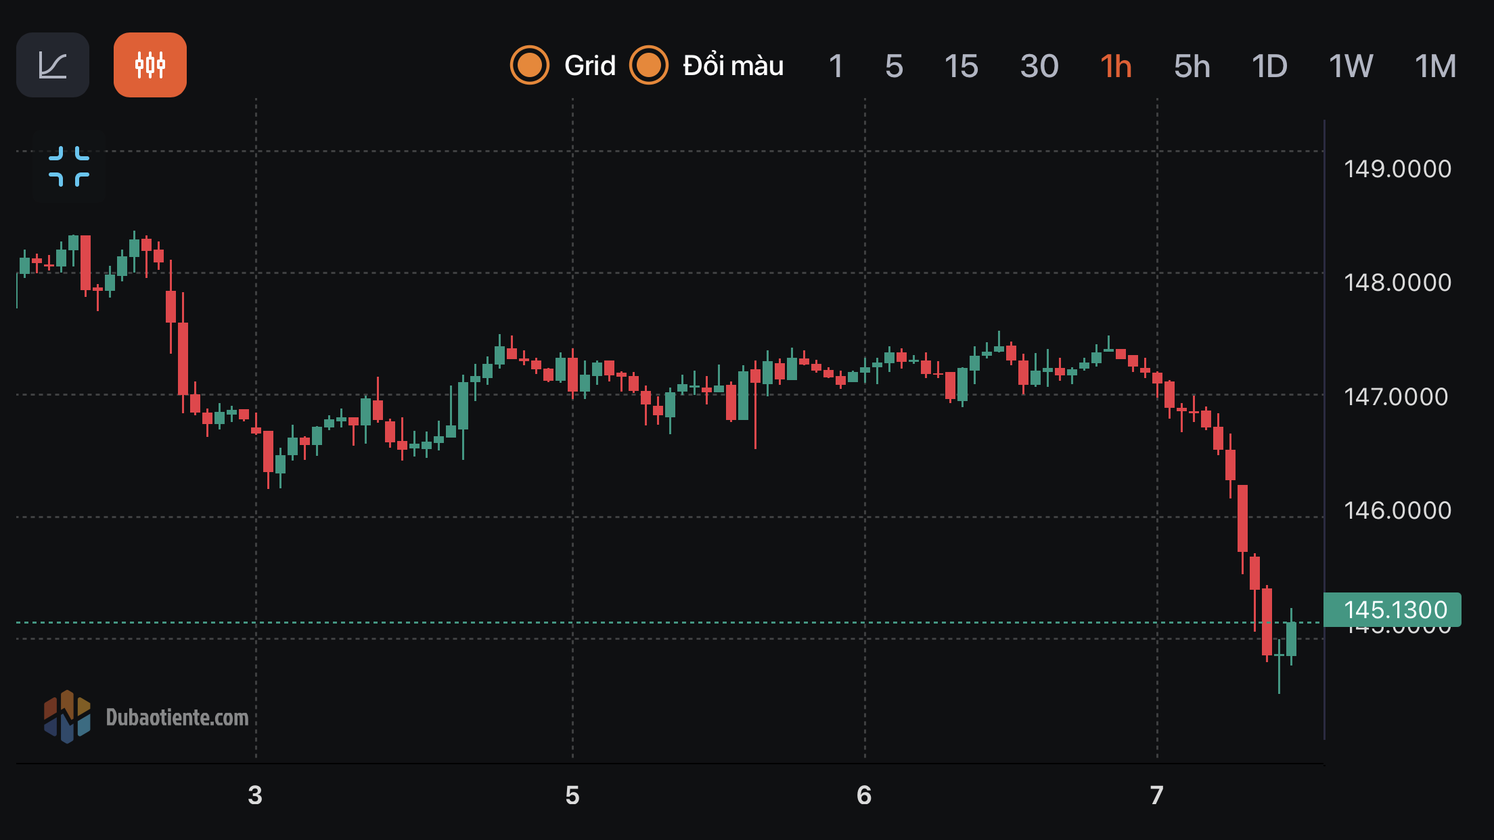
Task: Click the 147.0000 price axis label
Action: pyautogui.click(x=1396, y=397)
